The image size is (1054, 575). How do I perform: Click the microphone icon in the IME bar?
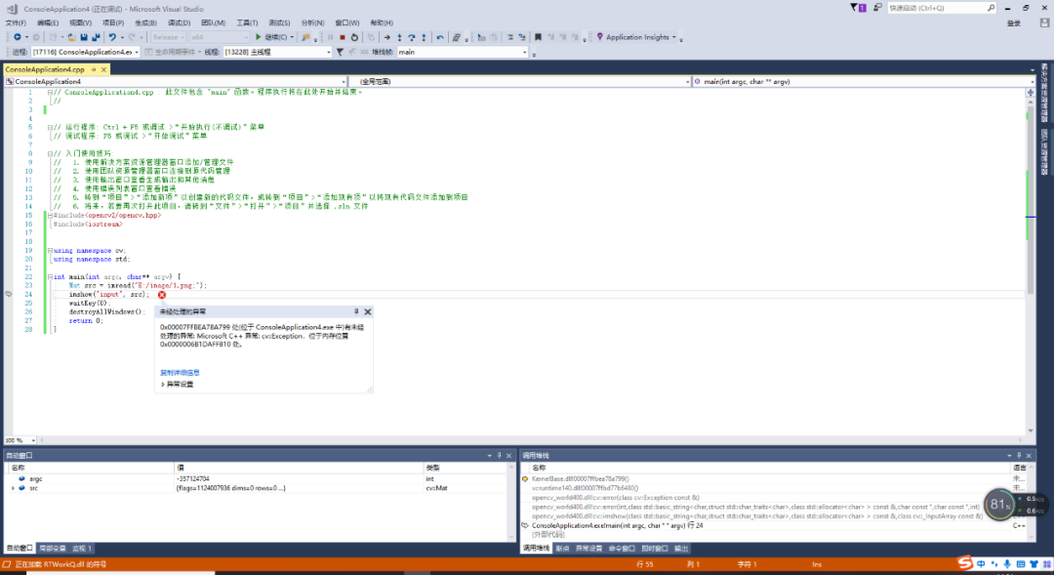pyautogui.click(x=1007, y=563)
